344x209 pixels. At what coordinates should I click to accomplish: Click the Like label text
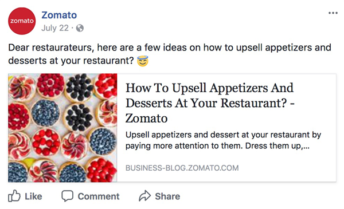click(33, 196)
